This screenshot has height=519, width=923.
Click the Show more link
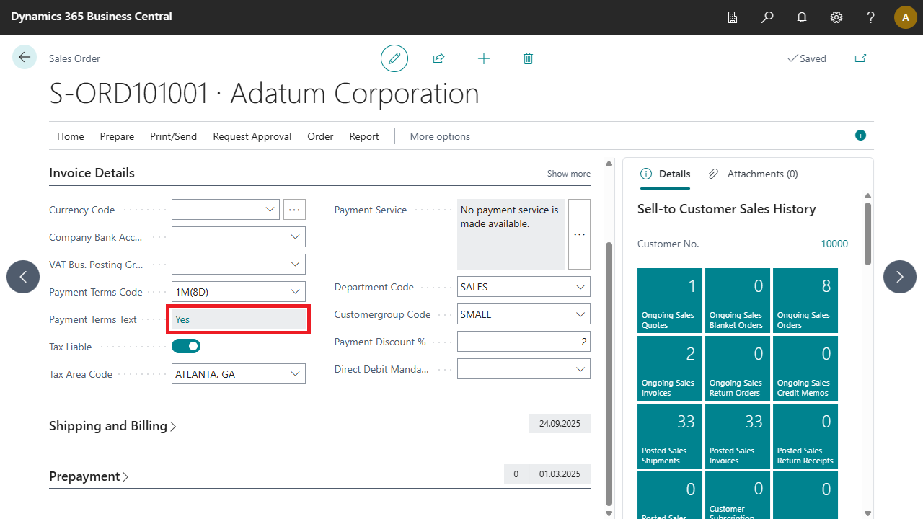568,174
